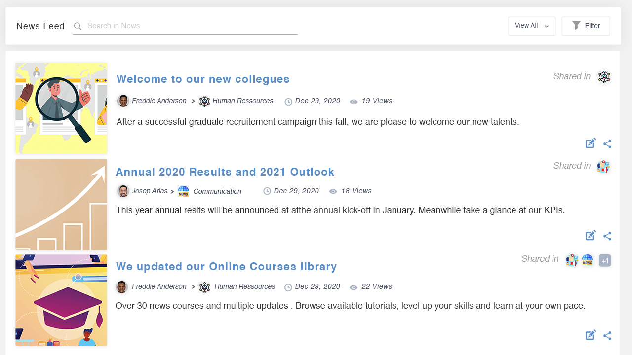Click the Filter button
Screen dimensions: 632x355
[586, 26]
